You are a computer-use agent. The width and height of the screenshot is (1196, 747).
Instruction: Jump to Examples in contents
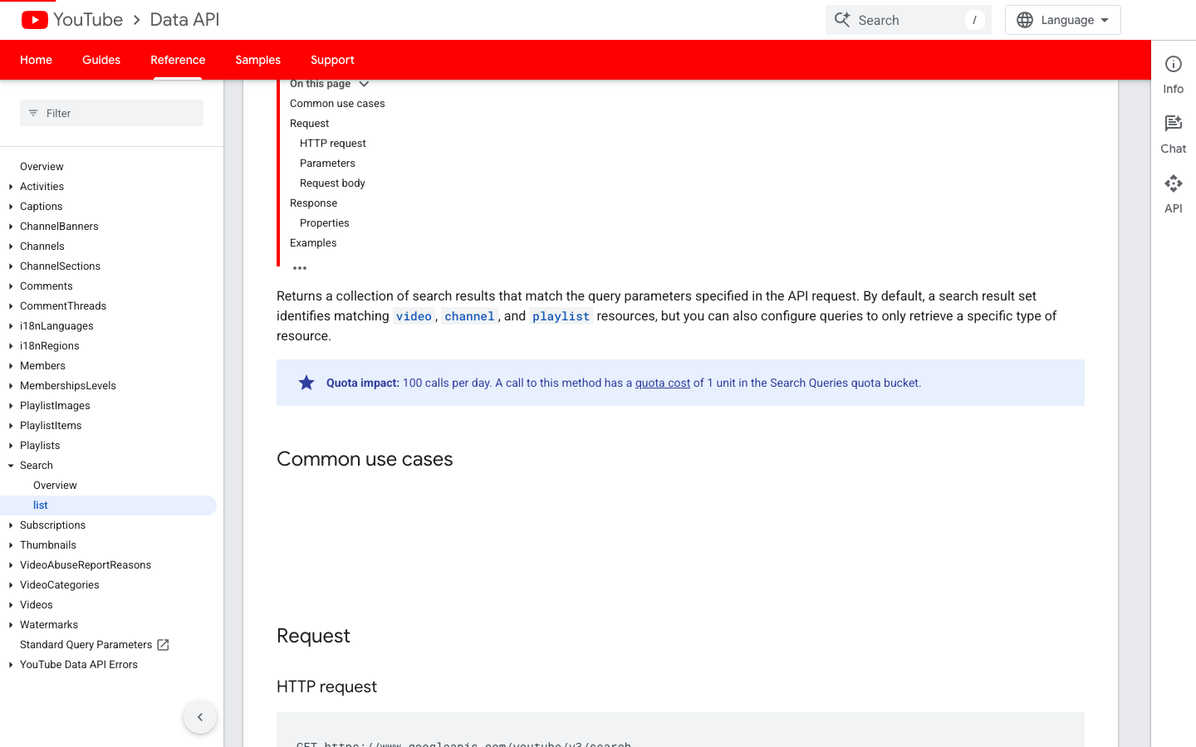pos(313,243)
